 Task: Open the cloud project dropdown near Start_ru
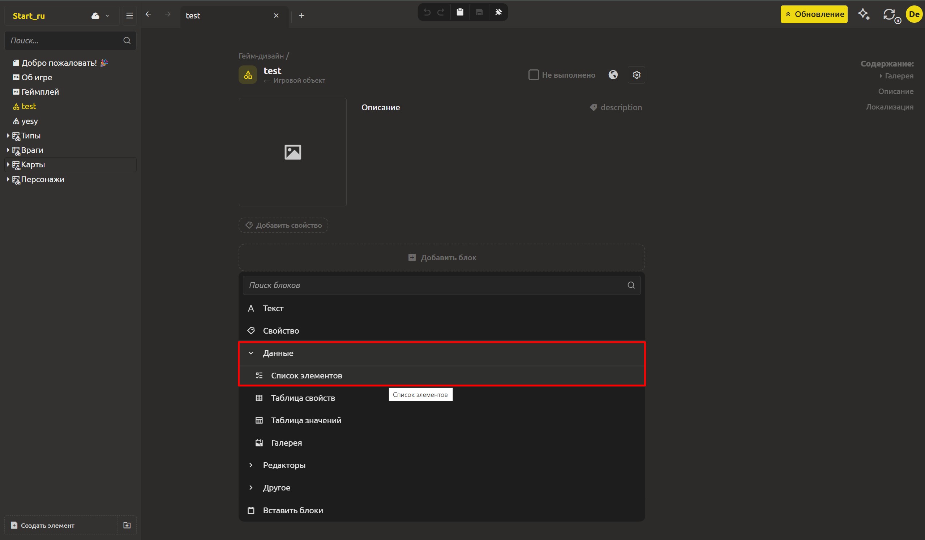[100, 16]
